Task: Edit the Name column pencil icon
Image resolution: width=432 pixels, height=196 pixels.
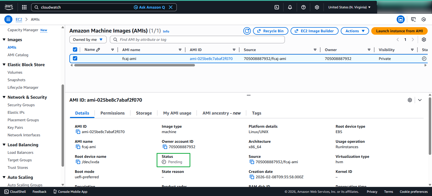Action: [x=98, y=50]
